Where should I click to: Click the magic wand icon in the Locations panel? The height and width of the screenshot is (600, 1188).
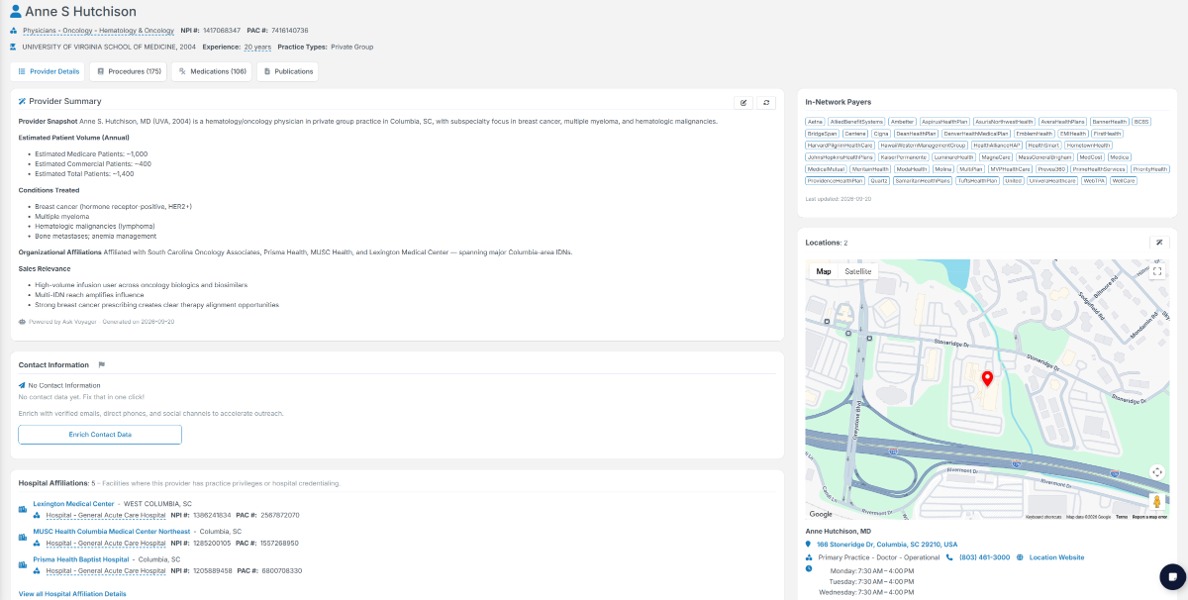pyautogui.click(x=1159, y=243)
